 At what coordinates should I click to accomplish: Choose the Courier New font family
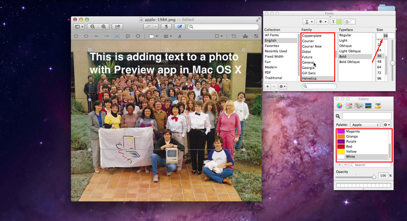312,46
